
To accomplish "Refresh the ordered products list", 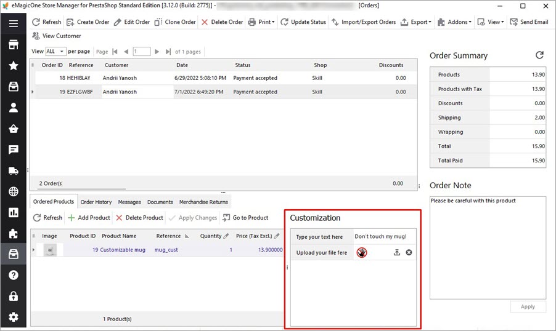I will point(47,218).
